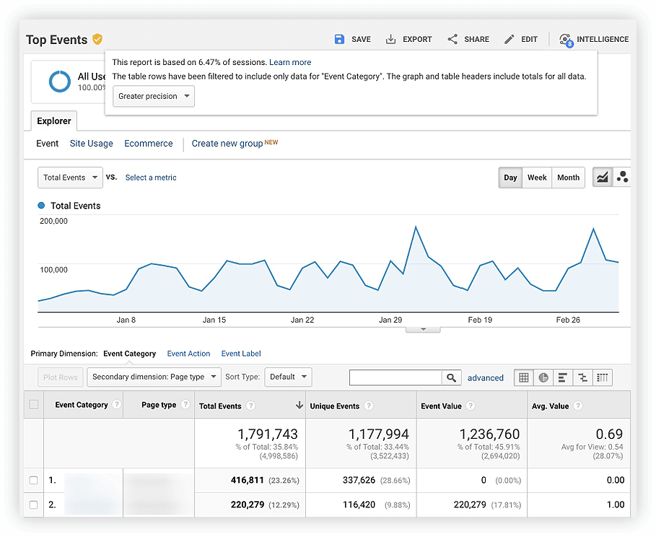This screenshot has height=537, width=656.
Task: Click the EXPORT label in the toolbar
Action: point(417,40)
